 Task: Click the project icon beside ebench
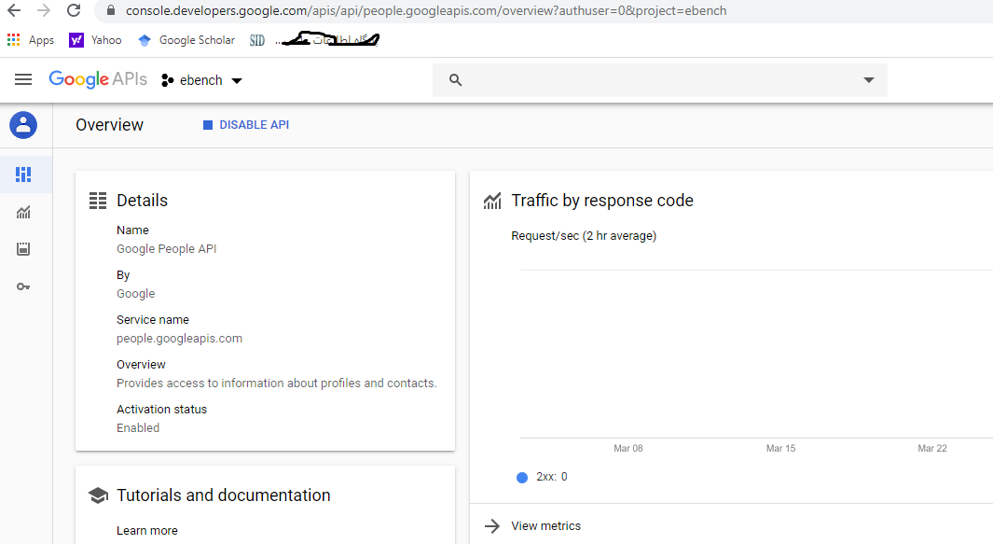pos(167,80)
